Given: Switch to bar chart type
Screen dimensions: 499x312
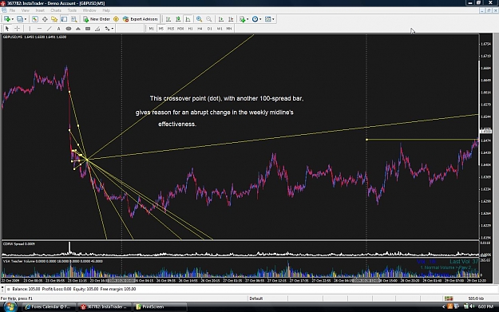Looking at the screenshot, I should [168, 19].
